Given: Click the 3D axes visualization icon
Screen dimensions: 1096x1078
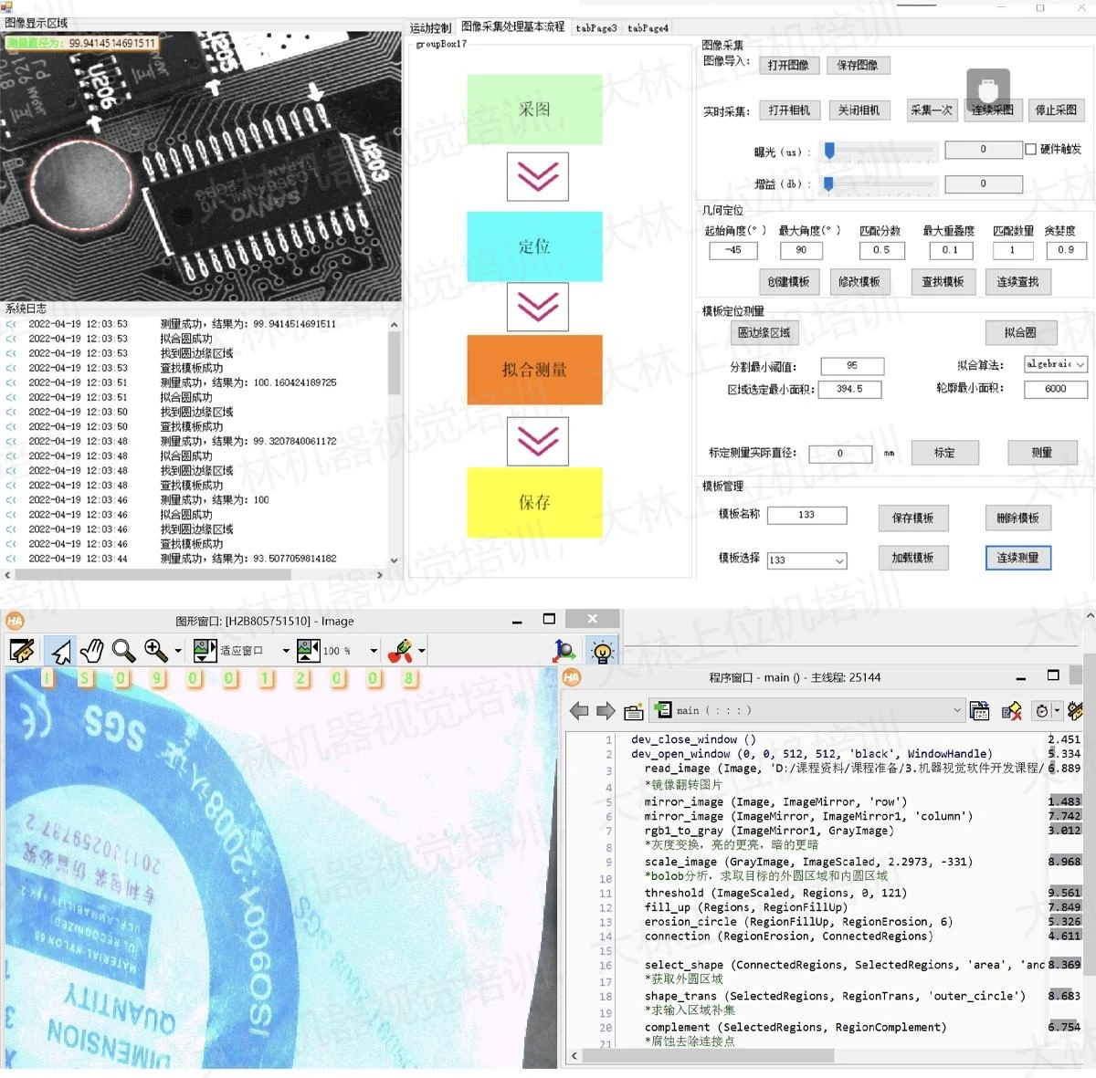Looking at the screenshot, I should click(x=564, y=651).
